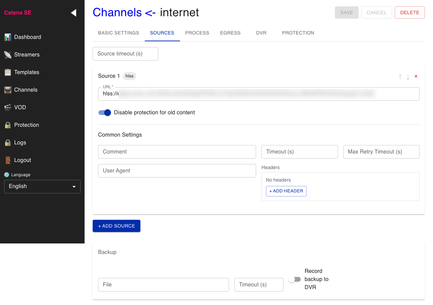The width and height of the screenshot is (433, 305).
Task: Open the Templates section
Action: (27, 72)
